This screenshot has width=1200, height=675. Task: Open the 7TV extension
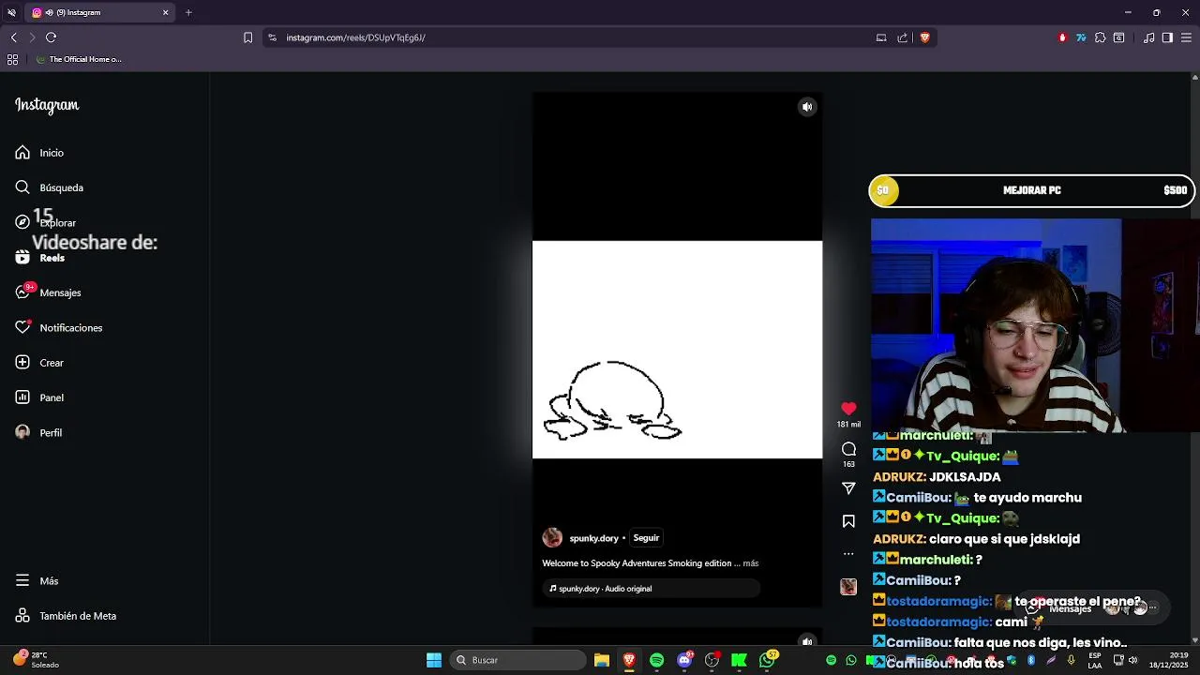click(1081, 37)
